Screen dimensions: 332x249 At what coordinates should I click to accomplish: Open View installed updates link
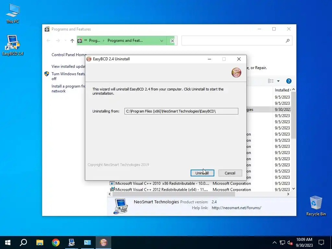coord(68,66)
